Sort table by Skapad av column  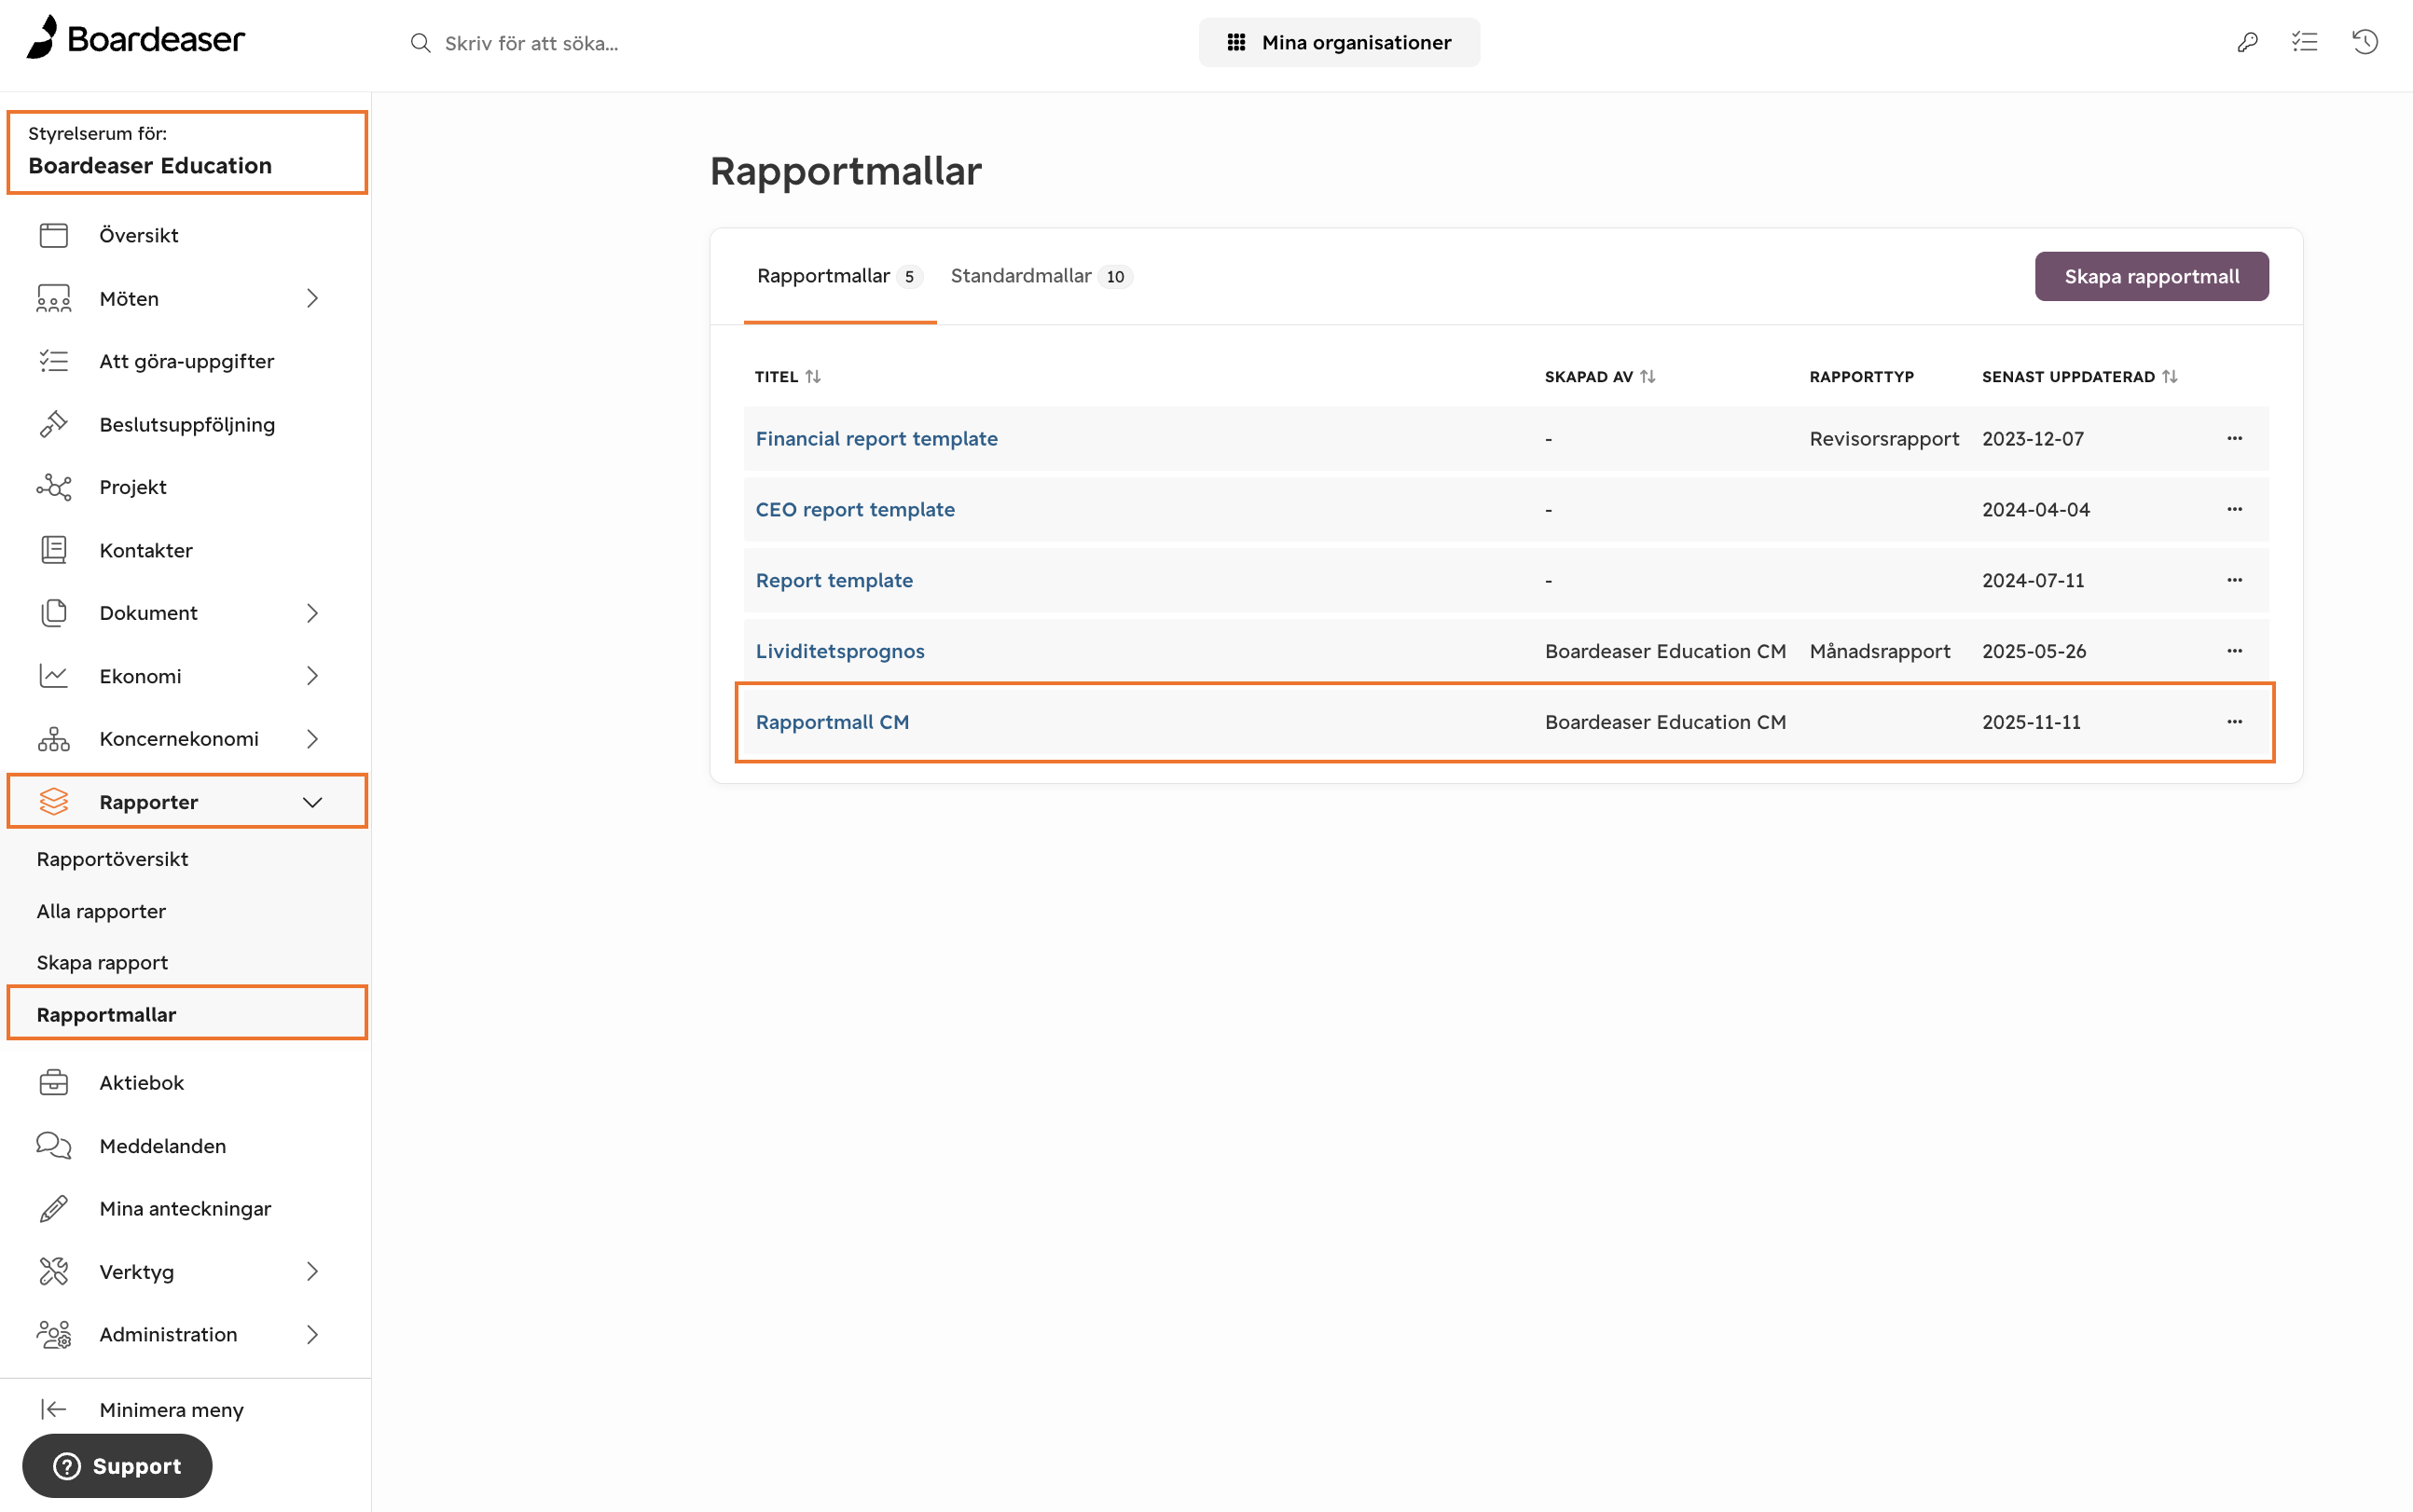click(x=1648, y=377)
